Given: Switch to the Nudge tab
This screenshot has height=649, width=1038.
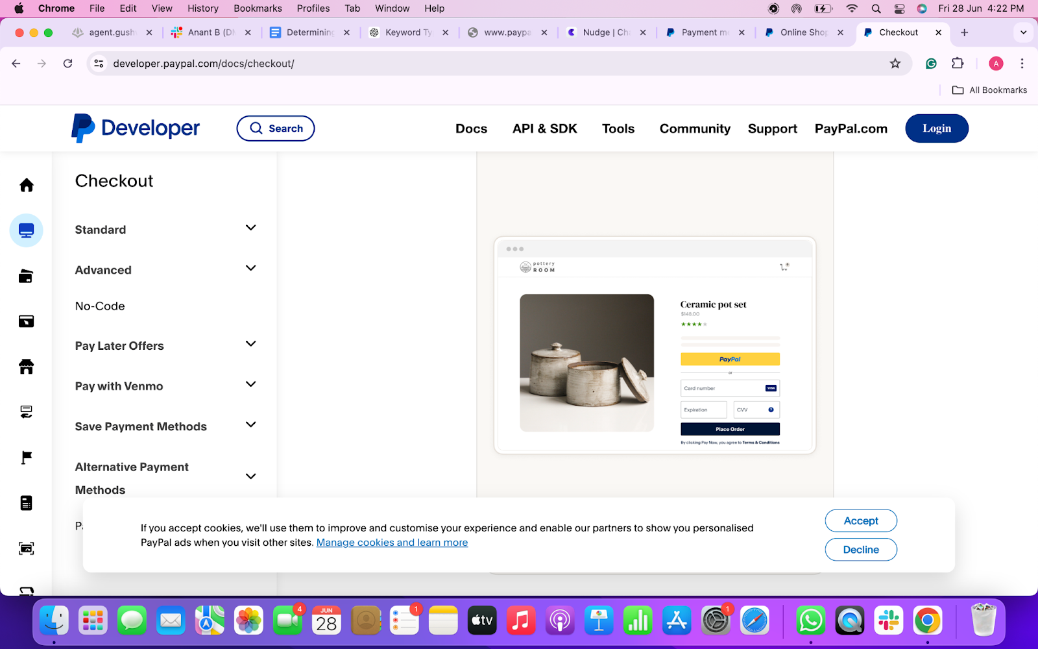Looking at the screenshot, I should [607, 32].
